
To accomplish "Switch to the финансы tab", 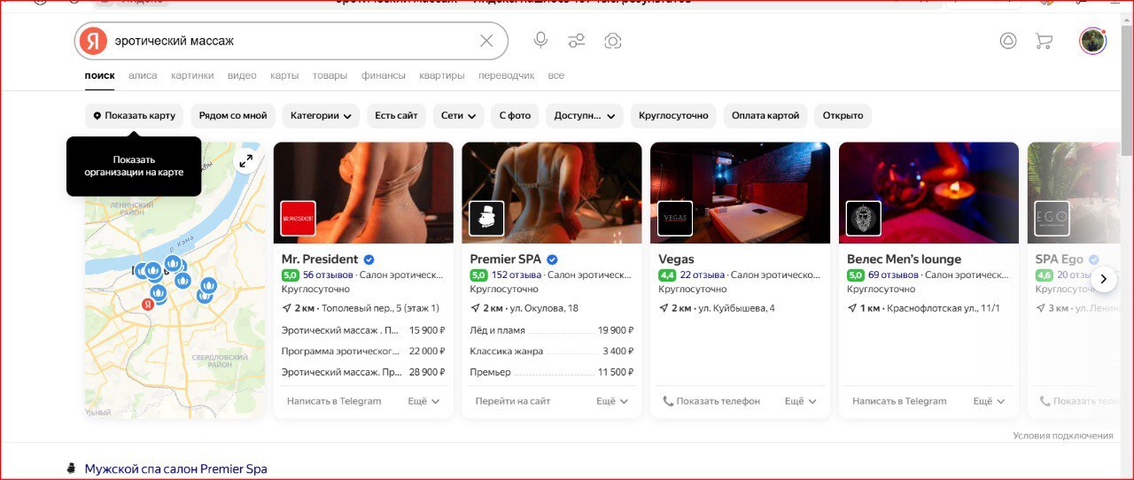I will pos(384,75).
